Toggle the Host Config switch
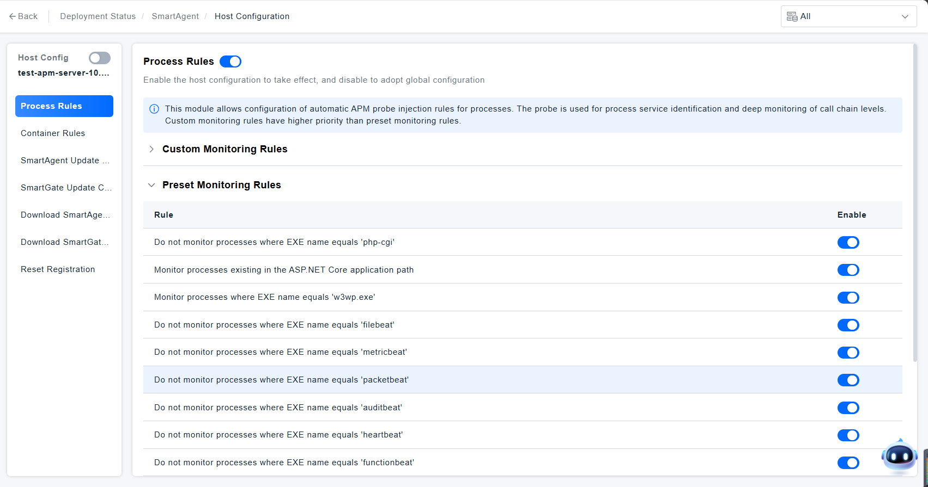Image resolution: width=928 pixels, height=487 pixels. [x=100, y=58]
